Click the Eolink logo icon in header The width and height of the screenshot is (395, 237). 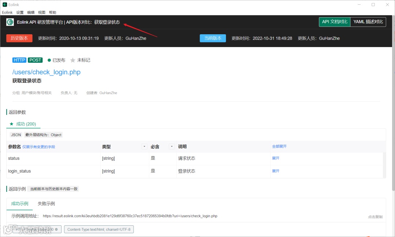[10, 22]
